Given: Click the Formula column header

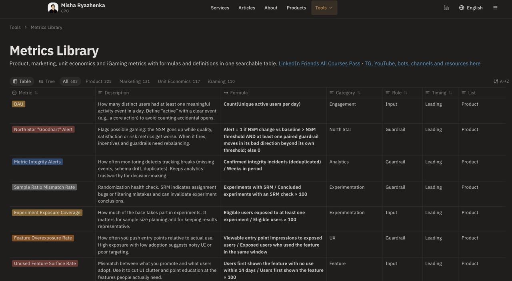Looking at the screenshot, I should [236, 93].
